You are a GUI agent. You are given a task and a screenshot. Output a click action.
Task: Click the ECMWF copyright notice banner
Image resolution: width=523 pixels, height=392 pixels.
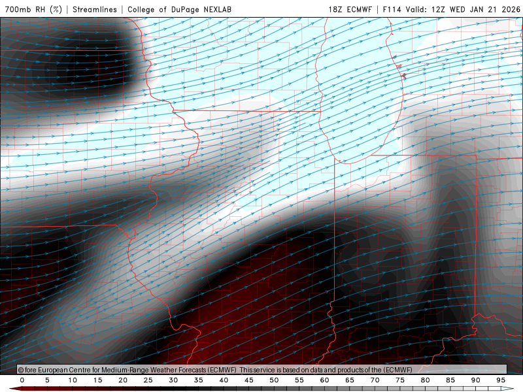(262, 370)
